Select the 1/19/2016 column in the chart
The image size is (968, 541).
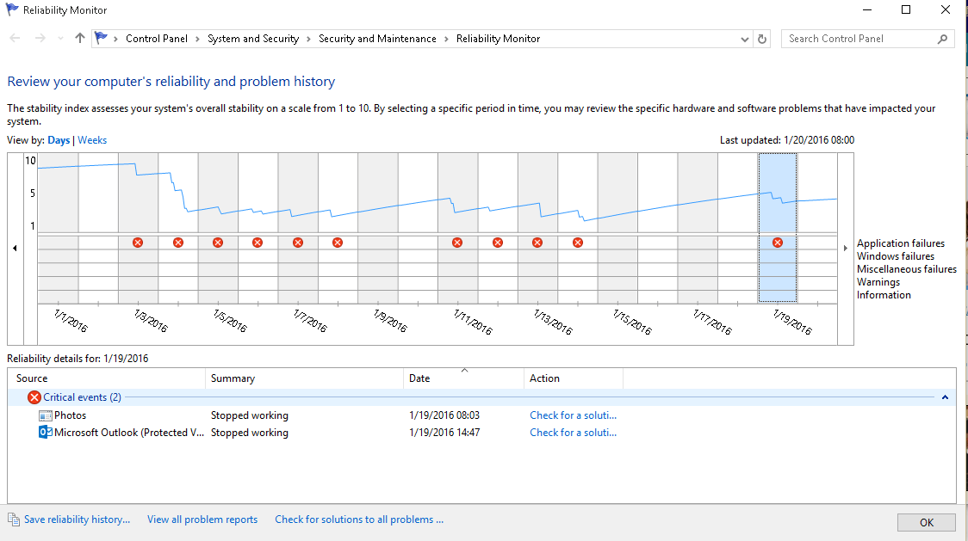coord(778,228)
